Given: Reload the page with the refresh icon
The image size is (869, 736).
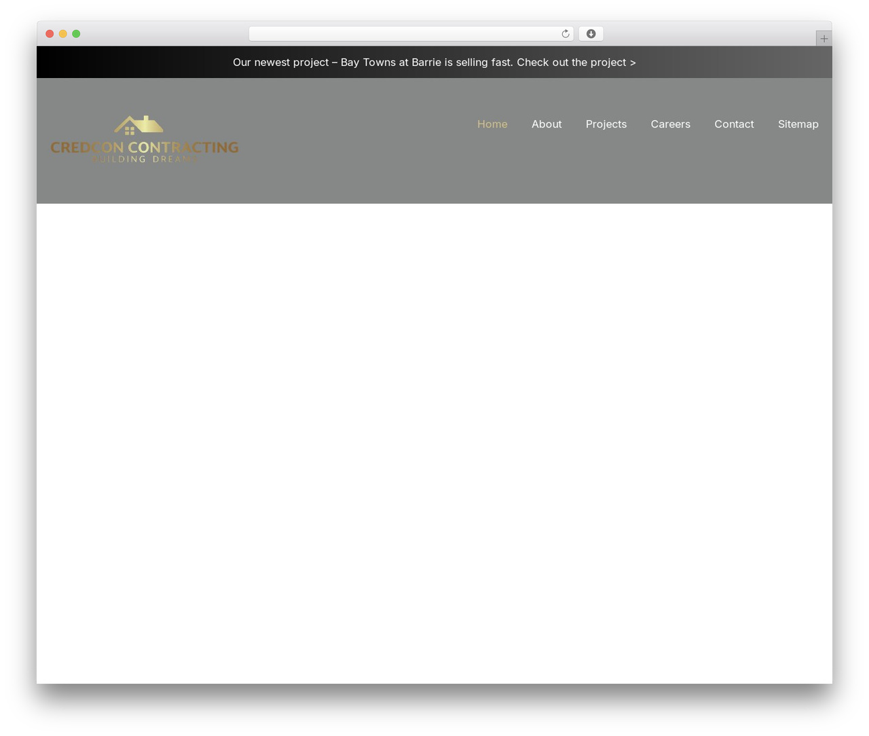Looking at the screenshot, I should [x=565, y=34].
